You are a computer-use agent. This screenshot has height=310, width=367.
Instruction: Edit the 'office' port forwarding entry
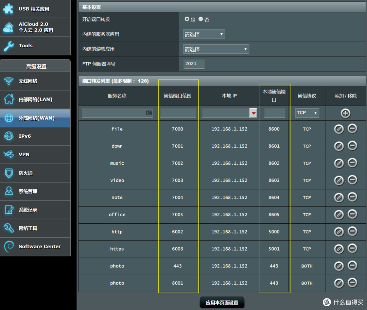[339, 215]
